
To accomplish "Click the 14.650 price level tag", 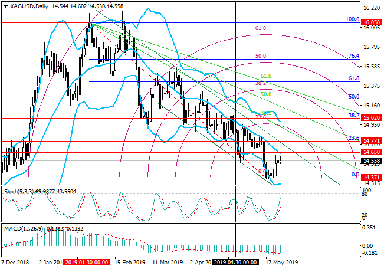I will point(371,152).
